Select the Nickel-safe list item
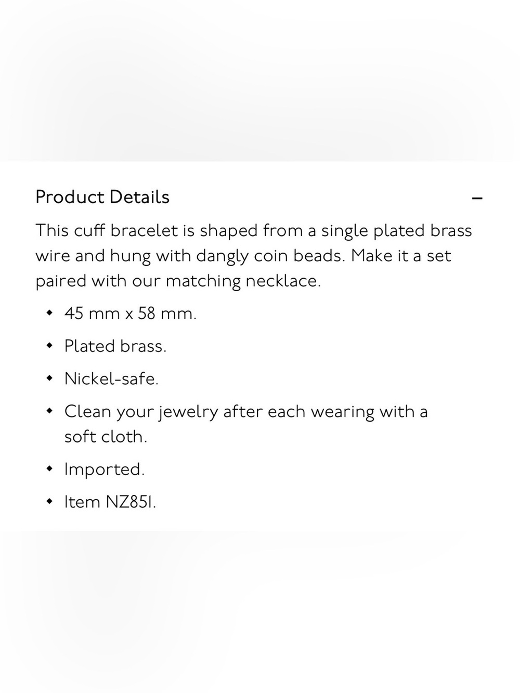The image size is (520, 693). [111, 379]
